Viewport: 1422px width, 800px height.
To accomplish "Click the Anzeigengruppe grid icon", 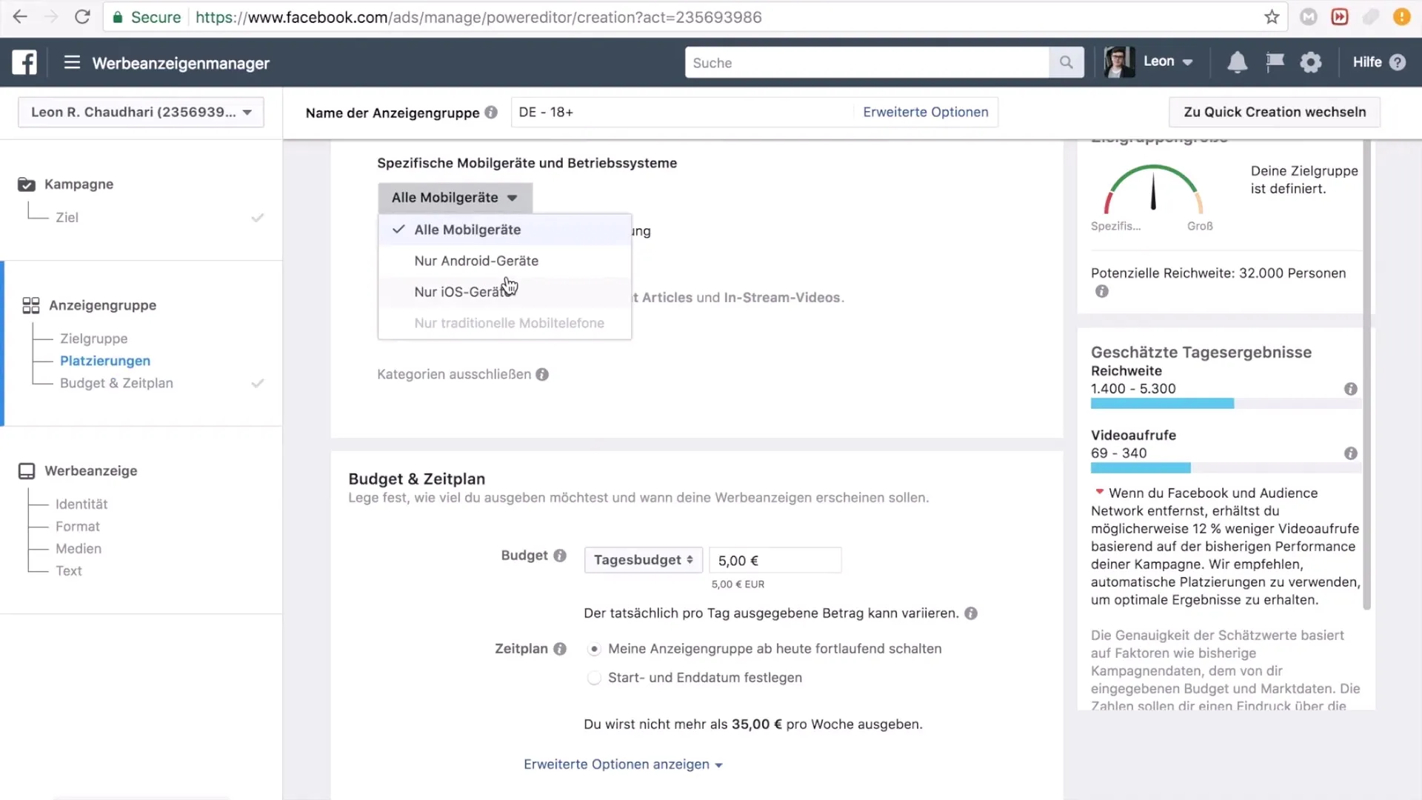I will 31,305.
